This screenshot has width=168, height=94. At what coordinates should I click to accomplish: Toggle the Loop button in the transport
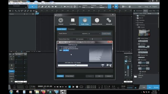click(x=81, y=87)
